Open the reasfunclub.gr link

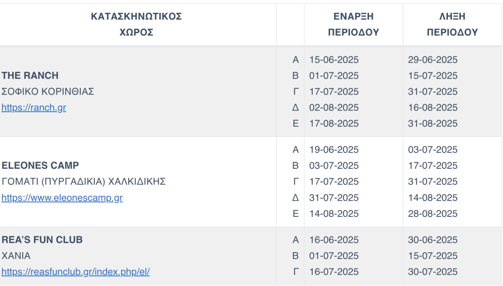(x=76, y=272)
